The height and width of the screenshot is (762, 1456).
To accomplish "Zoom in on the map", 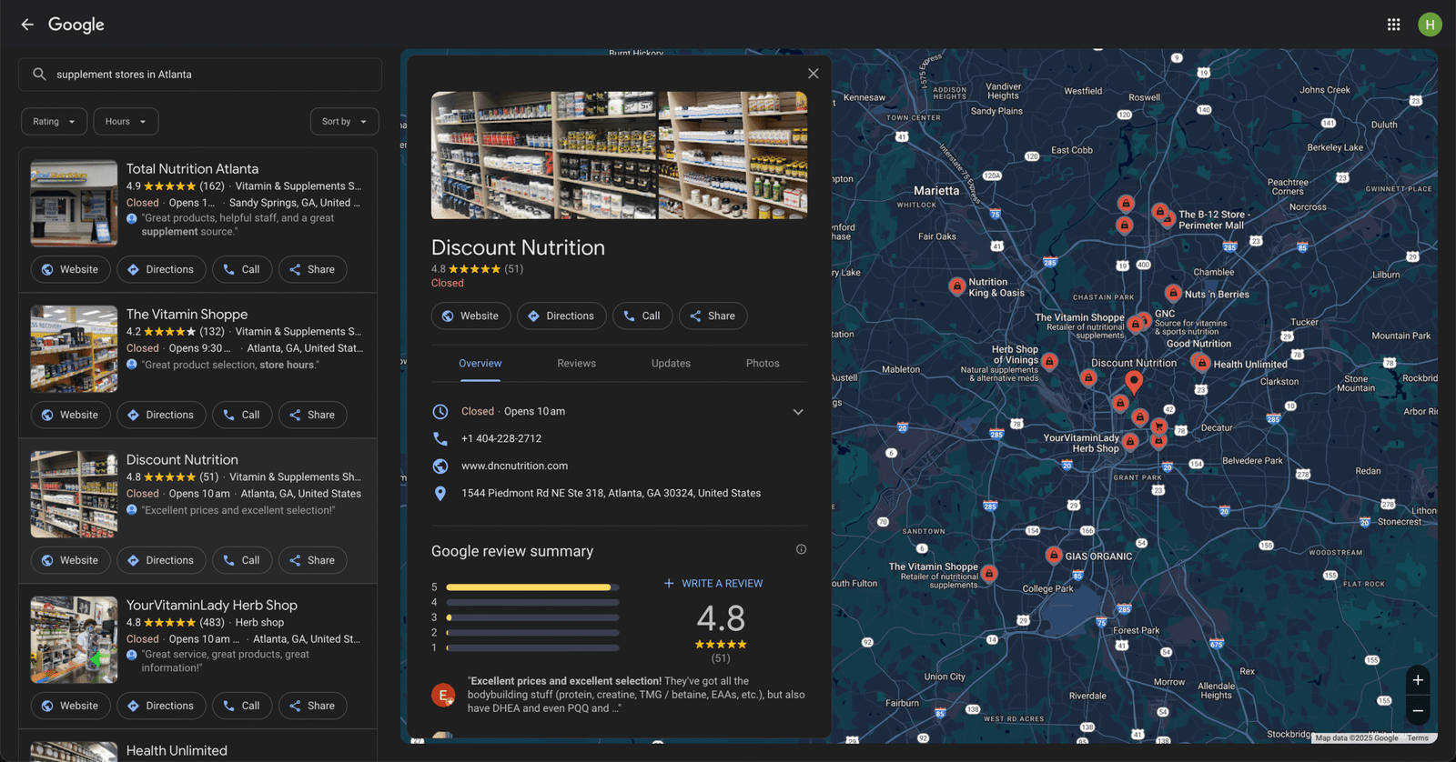I will coord(1418,680).
